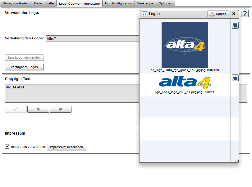252x187 pixels.
Task: Click the Impressum section heading
Action: coord(15,133)
